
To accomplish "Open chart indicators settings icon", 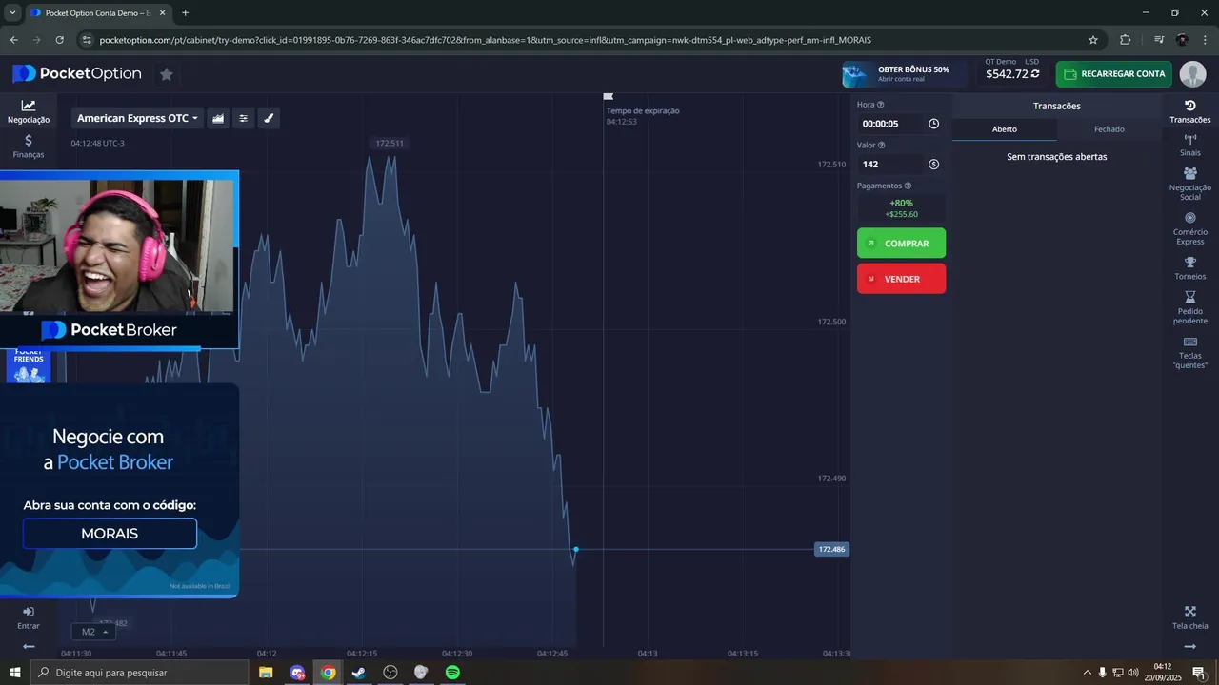I will pos(243,118).
